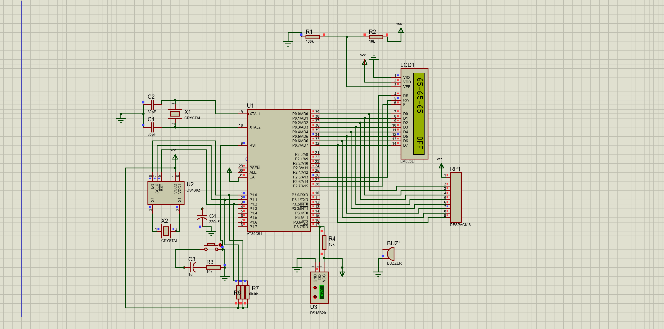This screenshot has width=664, height=329.
Task: Select capacitor C3 symbol
Action: click(x=193, y=267)
